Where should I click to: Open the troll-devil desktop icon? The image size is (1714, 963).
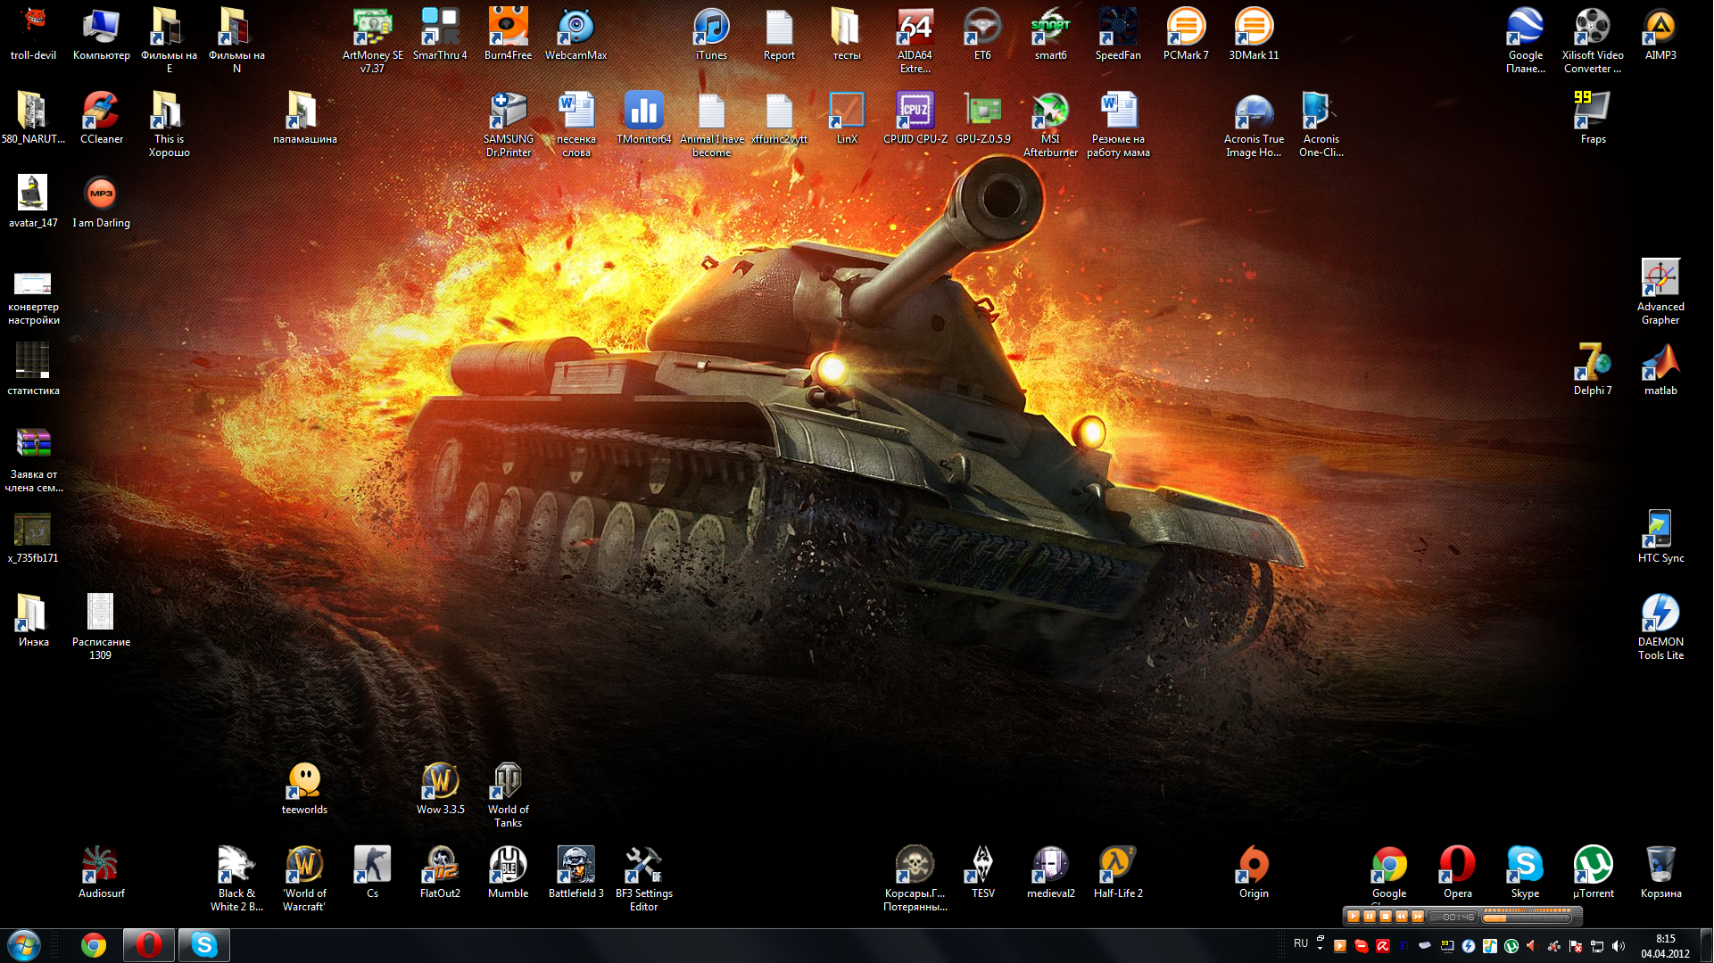tap(33, 35)
